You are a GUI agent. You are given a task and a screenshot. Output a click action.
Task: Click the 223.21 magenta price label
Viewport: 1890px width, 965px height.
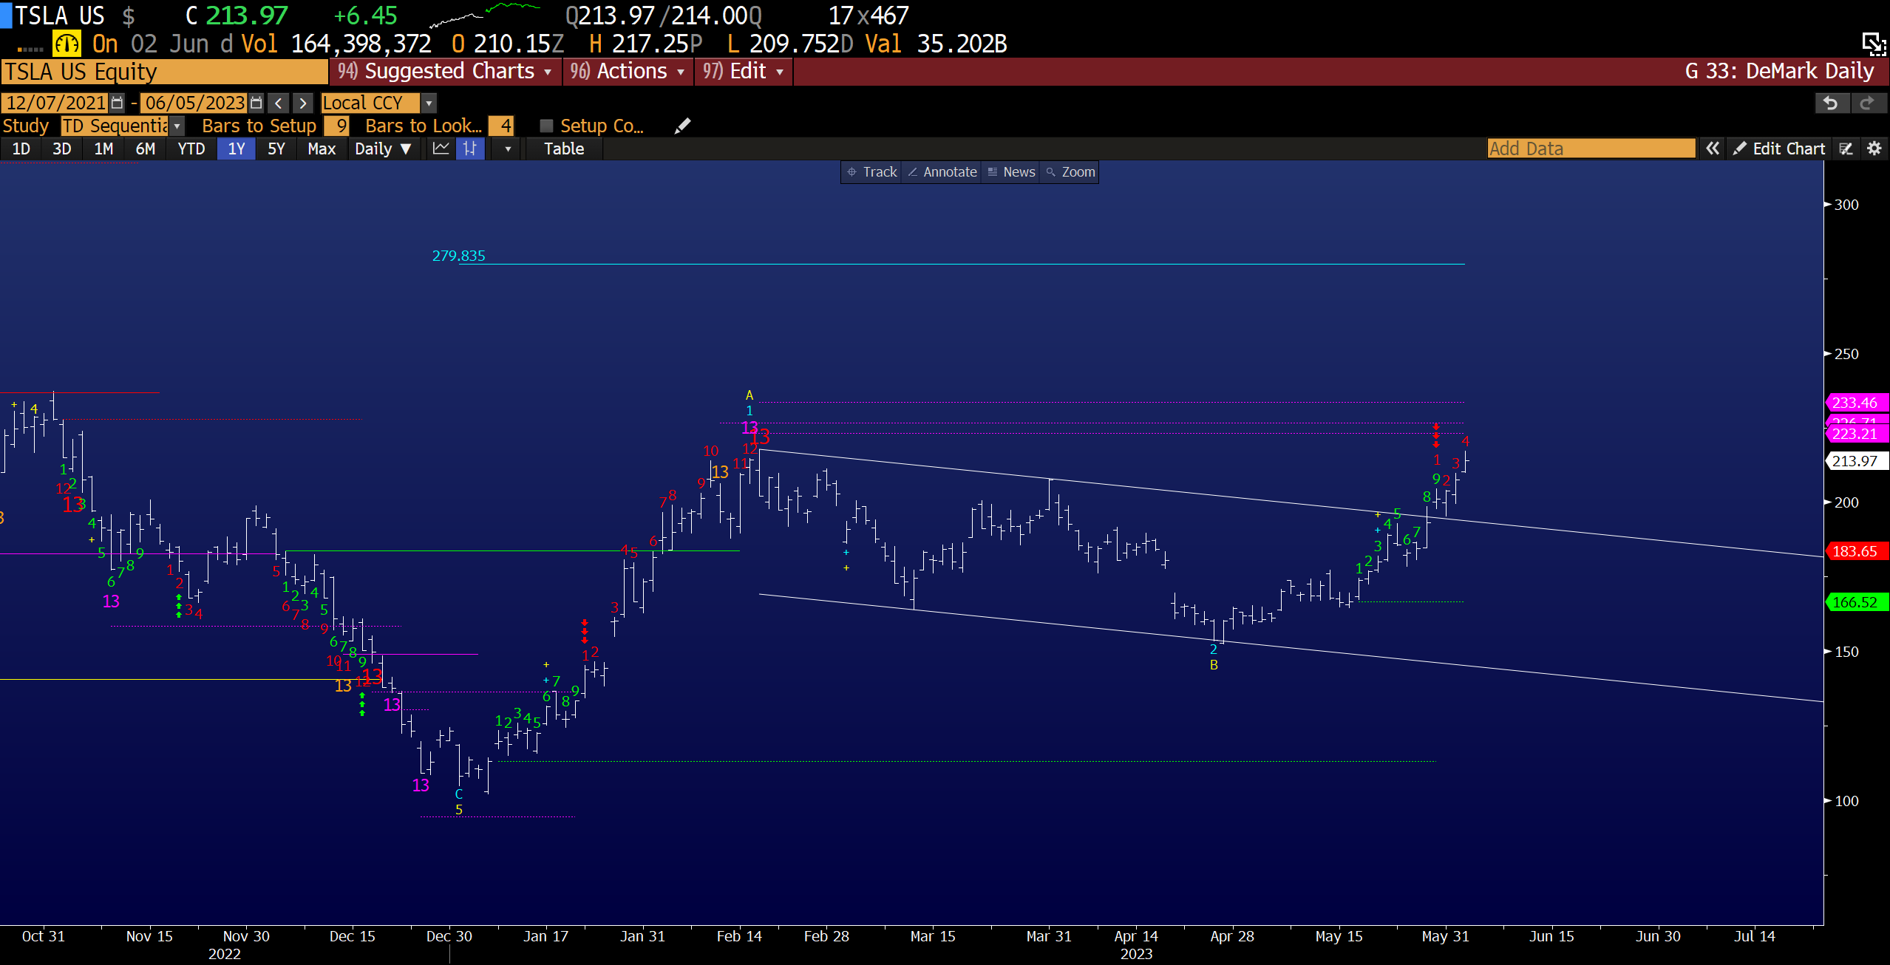[x=1856, y=434]
